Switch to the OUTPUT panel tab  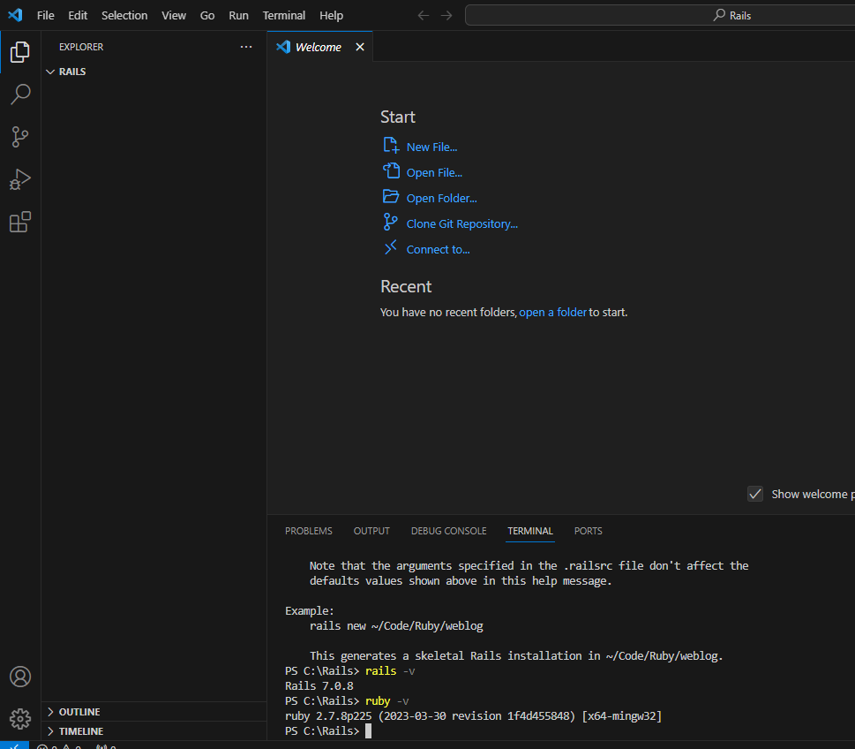[x=371, y=531]
